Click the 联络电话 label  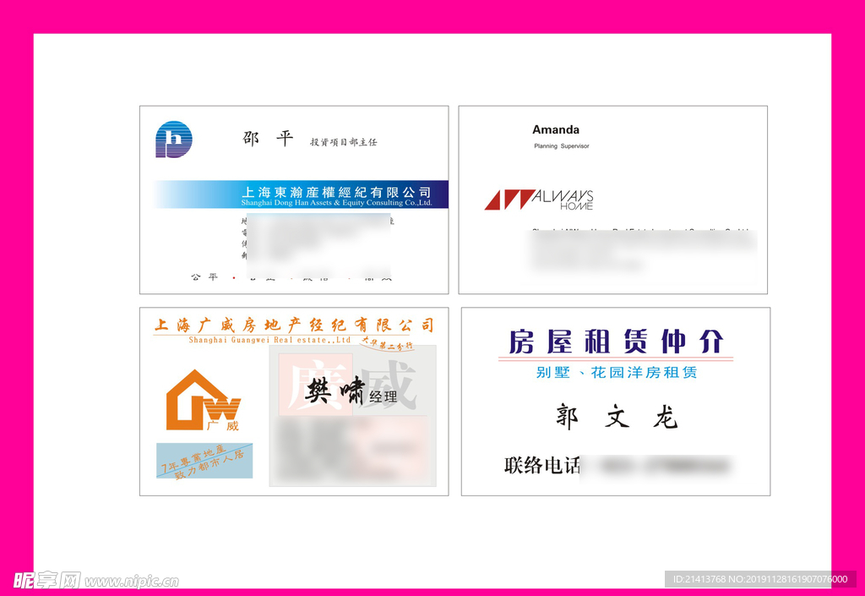[541, 465]
